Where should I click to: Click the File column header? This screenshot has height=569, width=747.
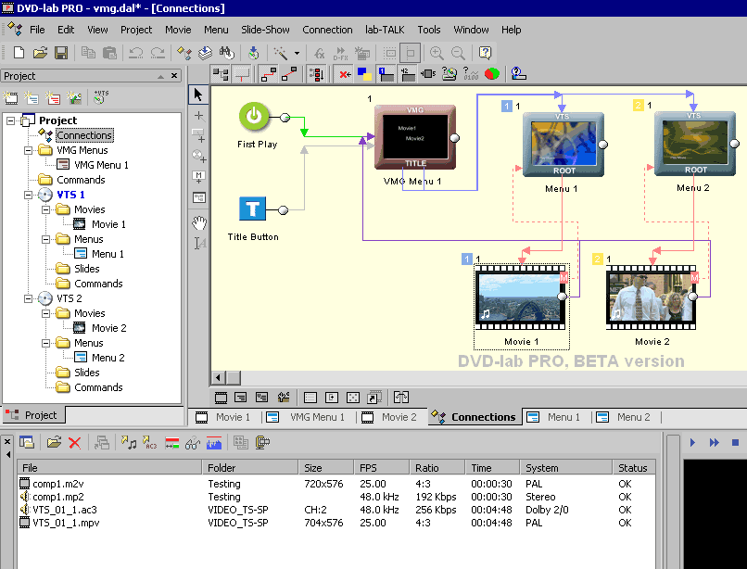(x=109, y=468)
